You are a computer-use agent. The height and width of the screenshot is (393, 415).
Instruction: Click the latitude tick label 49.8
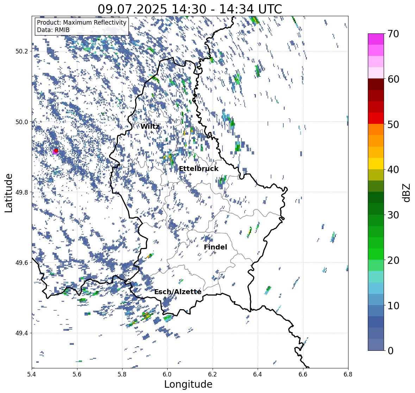pos(22,192)
